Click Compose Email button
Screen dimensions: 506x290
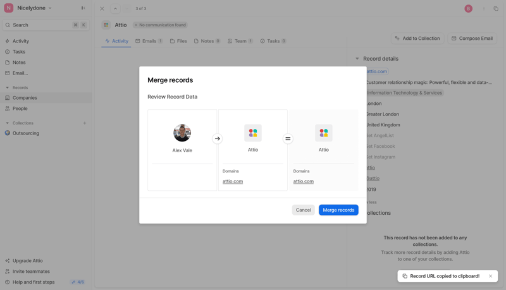click(472, 39)
